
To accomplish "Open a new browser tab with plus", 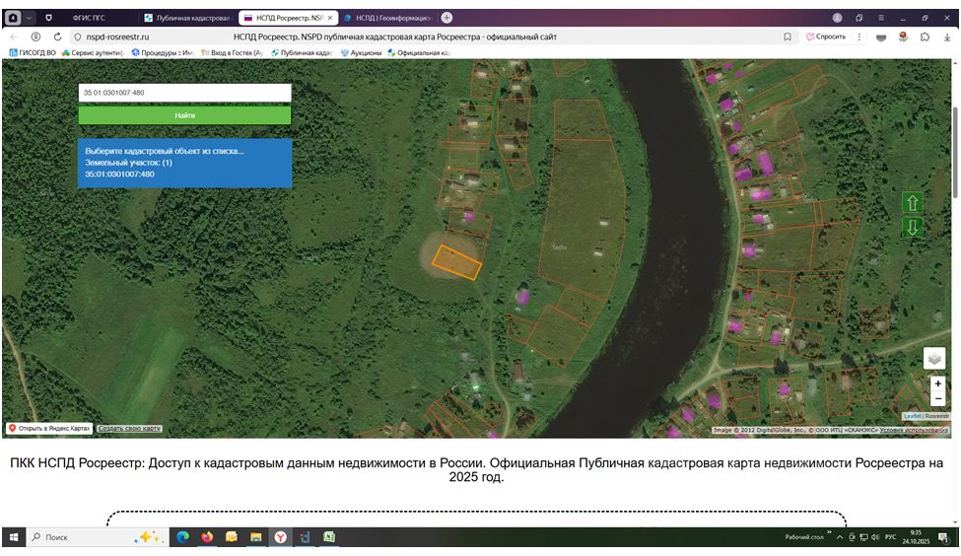I will point(446,18).
